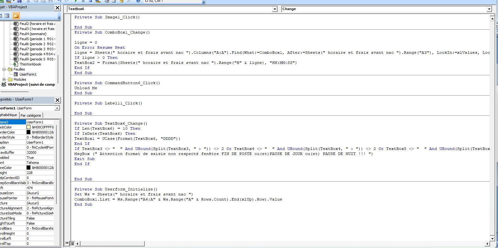Select the Alphabétique properties tab
This screenshot has height=248, width=498.
[9, 115]
